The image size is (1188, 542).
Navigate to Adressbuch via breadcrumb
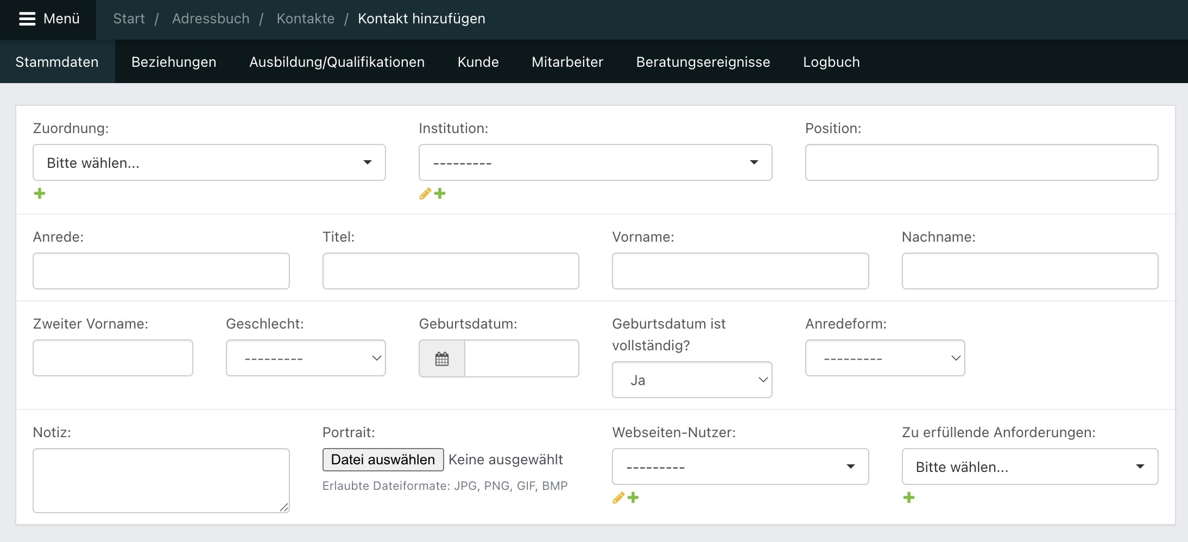[211, 18]
